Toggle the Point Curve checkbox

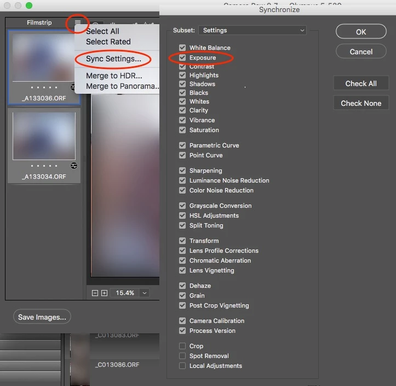point(182,156)
